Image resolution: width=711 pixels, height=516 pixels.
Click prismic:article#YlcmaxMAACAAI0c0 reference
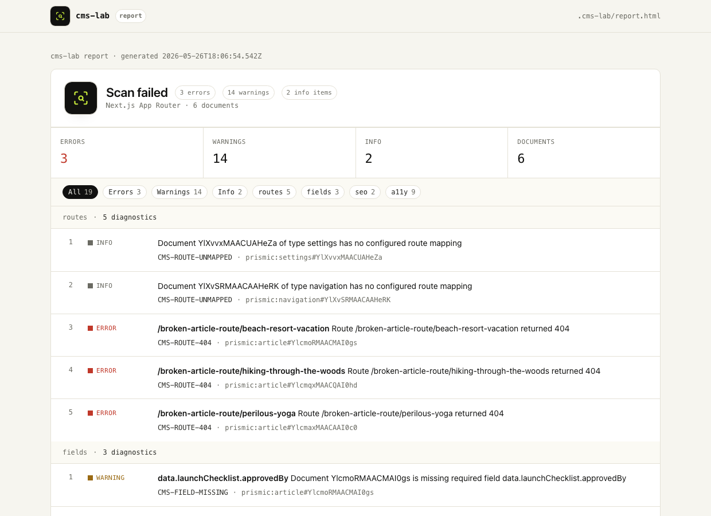tap(291, 428)
